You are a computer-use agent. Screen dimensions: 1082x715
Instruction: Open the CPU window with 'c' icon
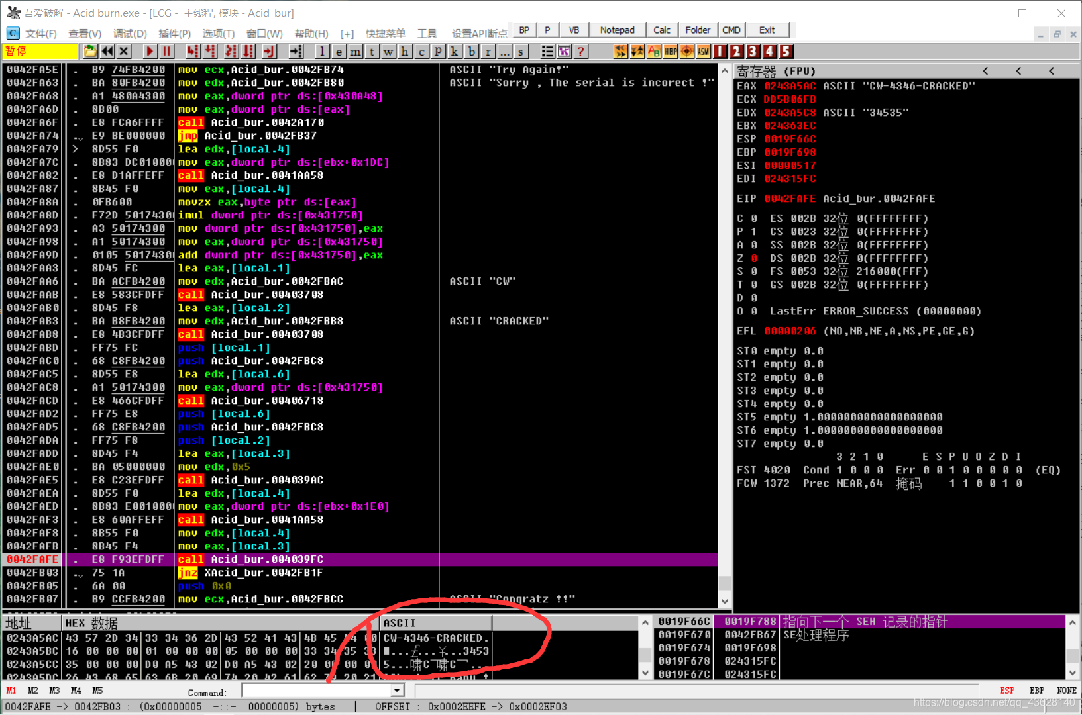[421, 51]
